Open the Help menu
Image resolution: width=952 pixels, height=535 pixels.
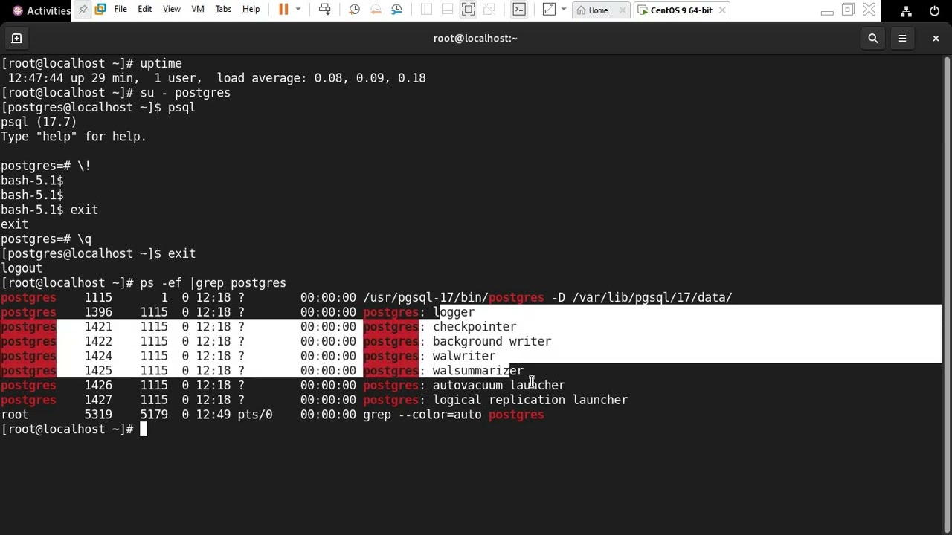(x=251, y=10)
